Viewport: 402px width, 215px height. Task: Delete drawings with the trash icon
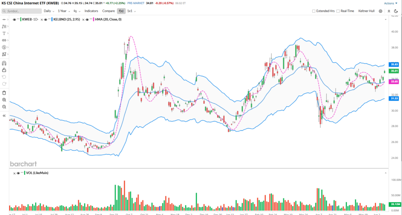click(x=4, y=93)
